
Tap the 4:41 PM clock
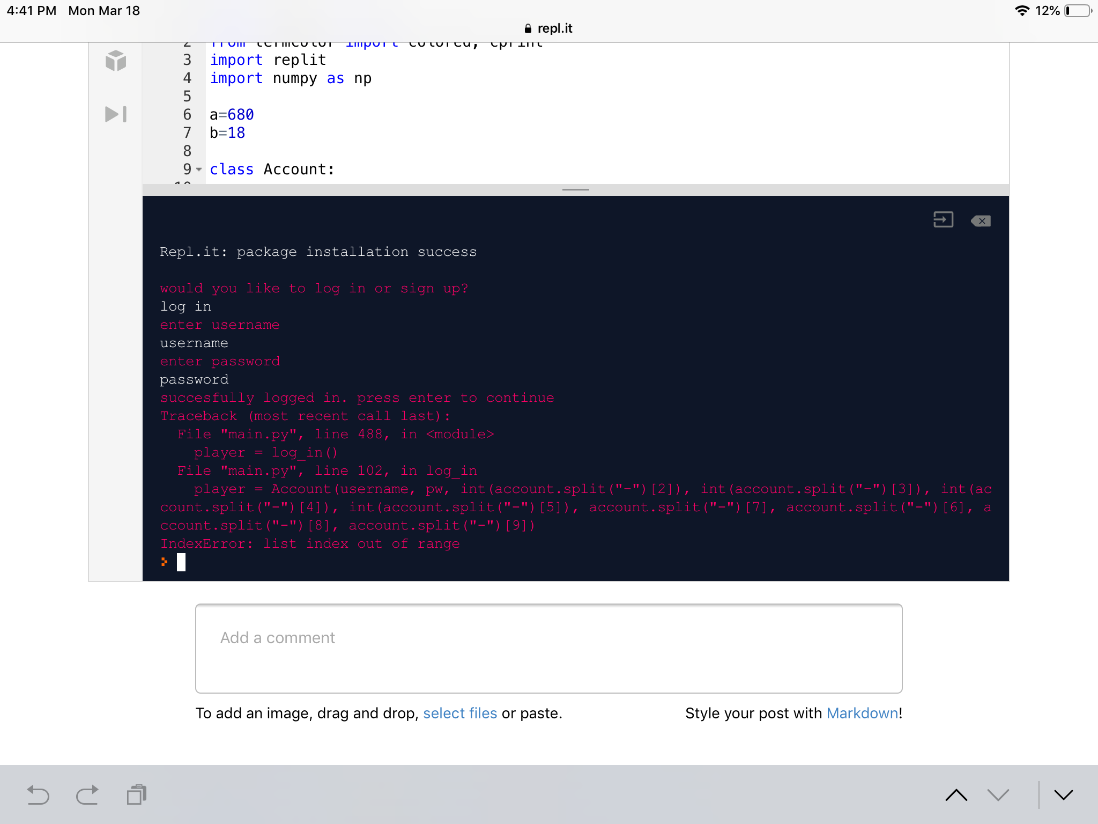coord(32,11)
